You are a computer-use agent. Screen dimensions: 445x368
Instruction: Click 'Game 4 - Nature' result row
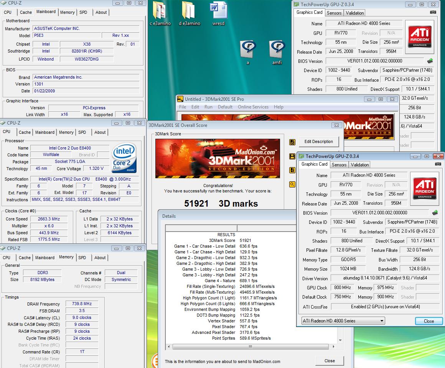[x=231, y=281]
